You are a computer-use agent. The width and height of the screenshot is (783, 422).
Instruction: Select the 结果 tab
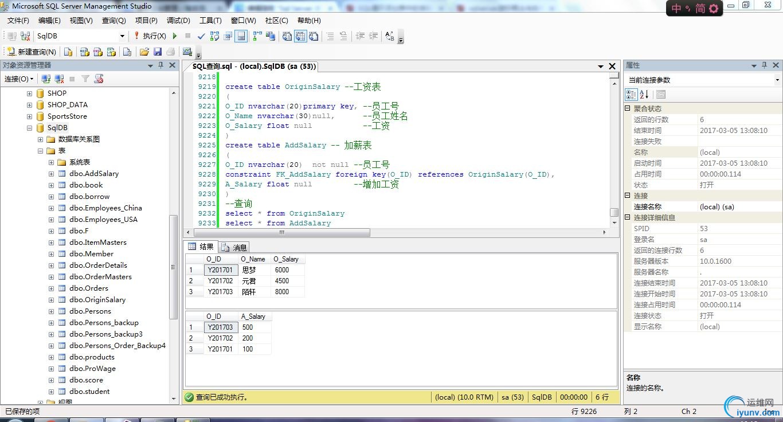[x=201, y=247]
